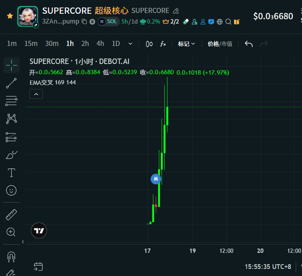The image size is (302, 276).
Task: Open the go-to-date calendar icon
Action: 38,267
